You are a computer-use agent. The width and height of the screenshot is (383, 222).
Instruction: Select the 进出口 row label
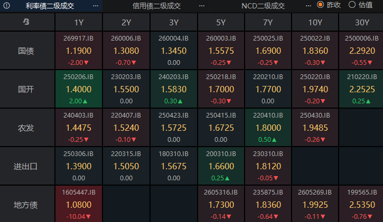(26, 166)
